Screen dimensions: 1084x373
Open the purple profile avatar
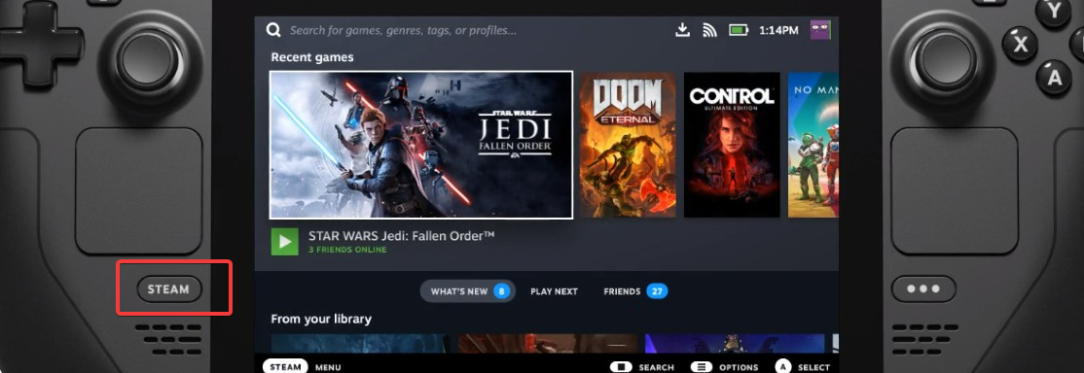[x=820, y=30]
